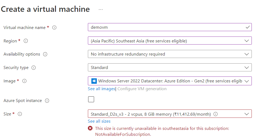
Task: Click info icon next to Virtual machine name
Action: pyautogui.click(x=54, y=28)
